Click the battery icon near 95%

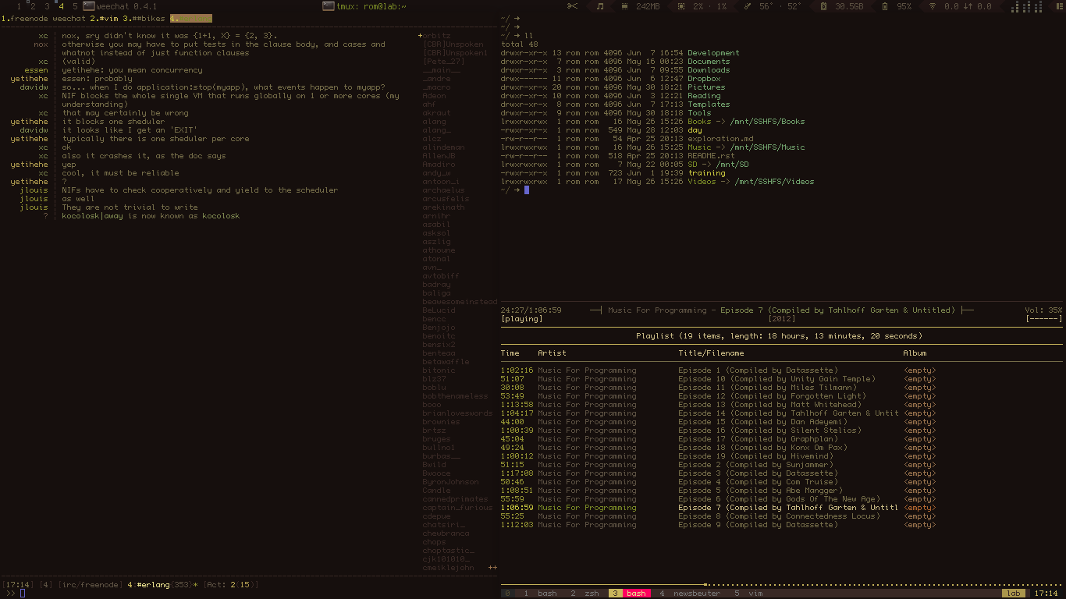click(884, 6)
